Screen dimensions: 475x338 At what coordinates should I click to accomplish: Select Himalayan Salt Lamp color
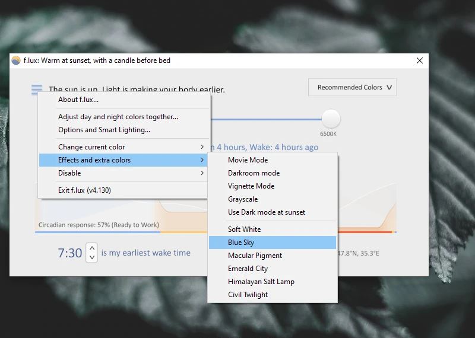tap(273, 282)
